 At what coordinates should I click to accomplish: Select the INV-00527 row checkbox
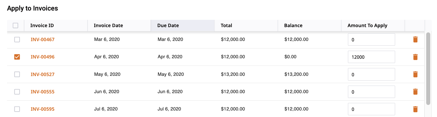pos(17,74)
